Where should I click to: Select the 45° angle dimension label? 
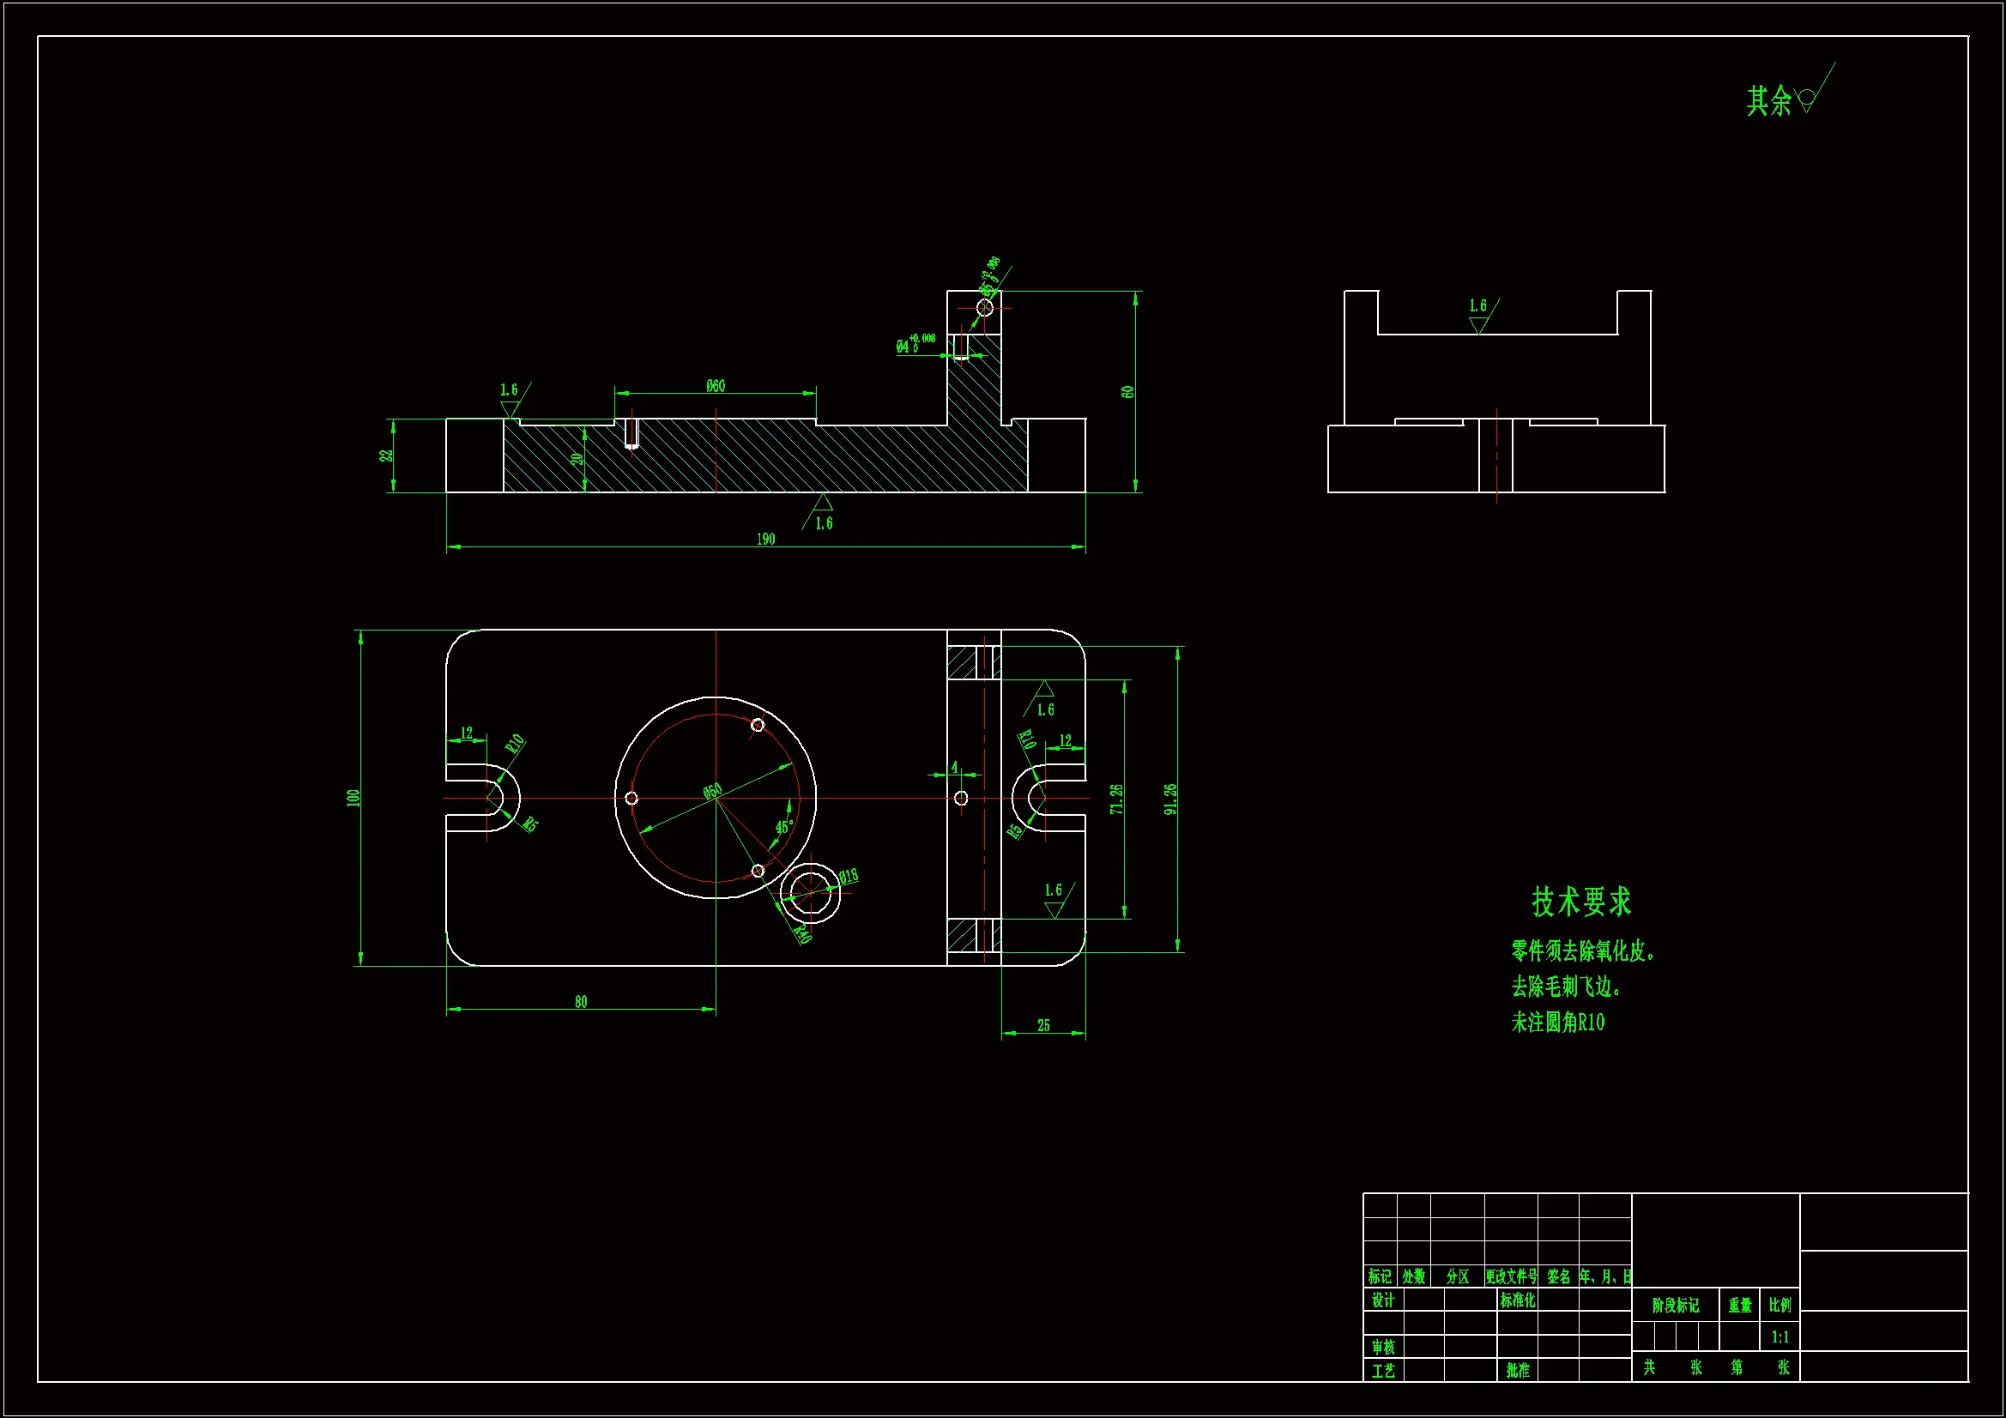tap(783, 826)
